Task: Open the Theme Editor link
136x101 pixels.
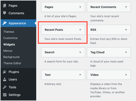Action: tap(12, 63)
